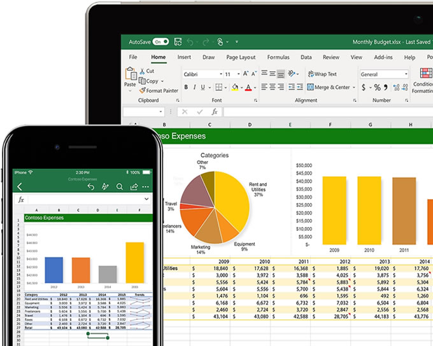Click the Top Align icon
This screenshot has width=433, height=346.
coord(264,73)
